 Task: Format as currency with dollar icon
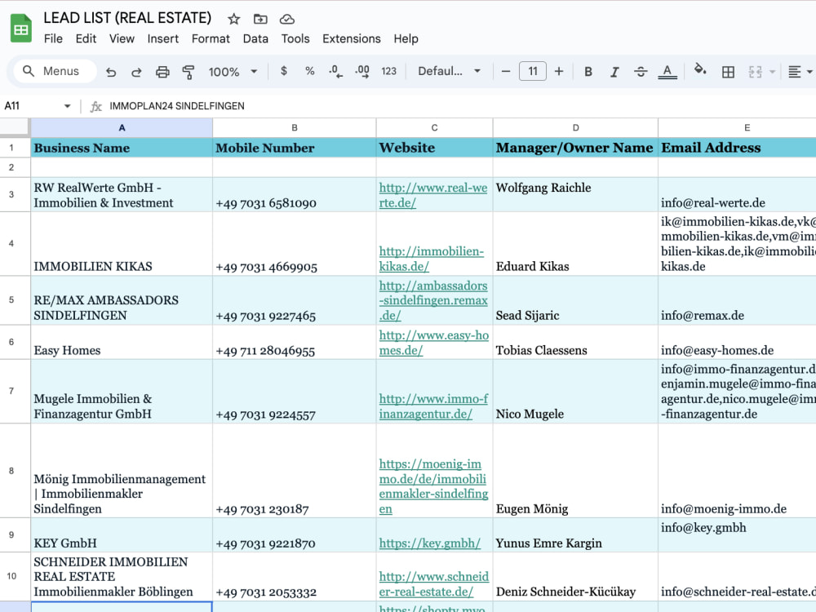[284, 71]
